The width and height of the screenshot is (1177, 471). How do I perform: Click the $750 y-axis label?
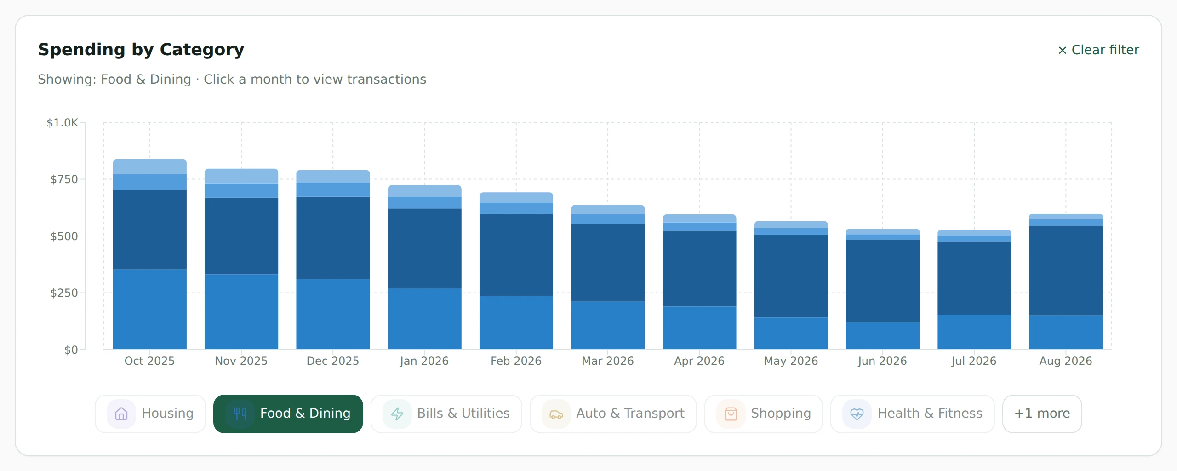(64, 179)
